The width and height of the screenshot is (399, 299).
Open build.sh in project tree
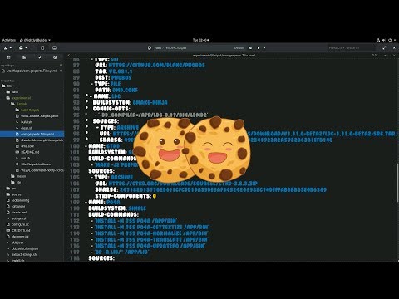pos(24,122)
